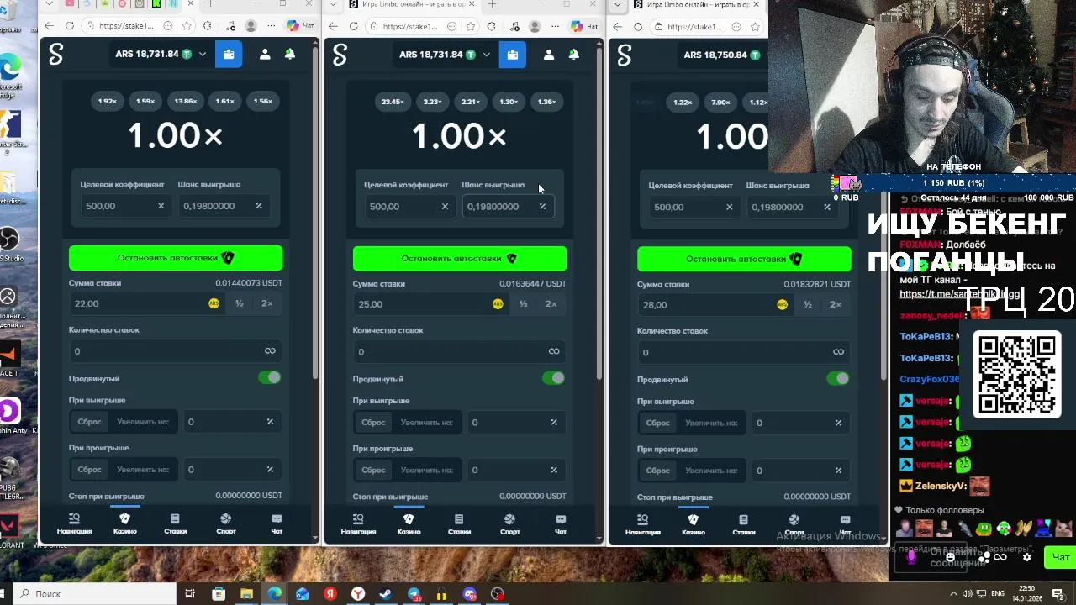This screenshot has height=605, width=1076.
Task: Open Steam from the taskbar
Action: [x=385, y=594]
